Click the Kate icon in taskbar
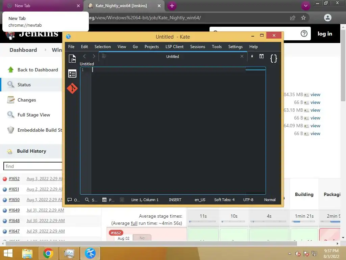This screenshot has height=260, width=346. (90, 253)
